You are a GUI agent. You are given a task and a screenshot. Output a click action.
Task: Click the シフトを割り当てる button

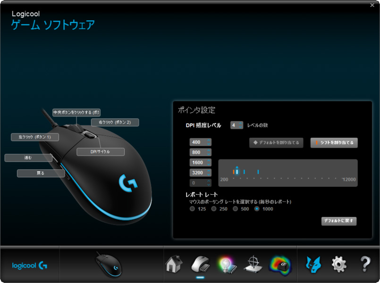click(334, 142)
